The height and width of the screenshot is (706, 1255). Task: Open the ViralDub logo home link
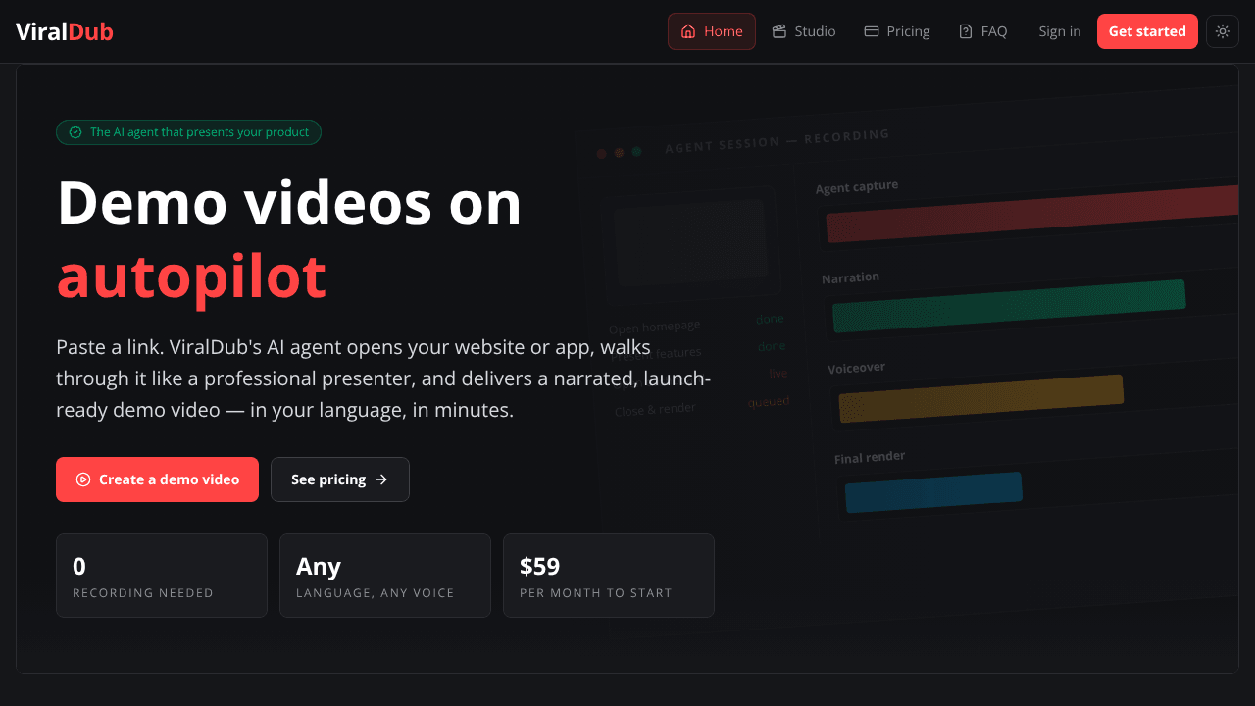[65, 31]
